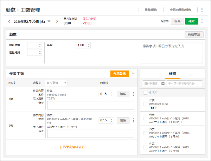Open 業務報告 in header

[151, 10]
